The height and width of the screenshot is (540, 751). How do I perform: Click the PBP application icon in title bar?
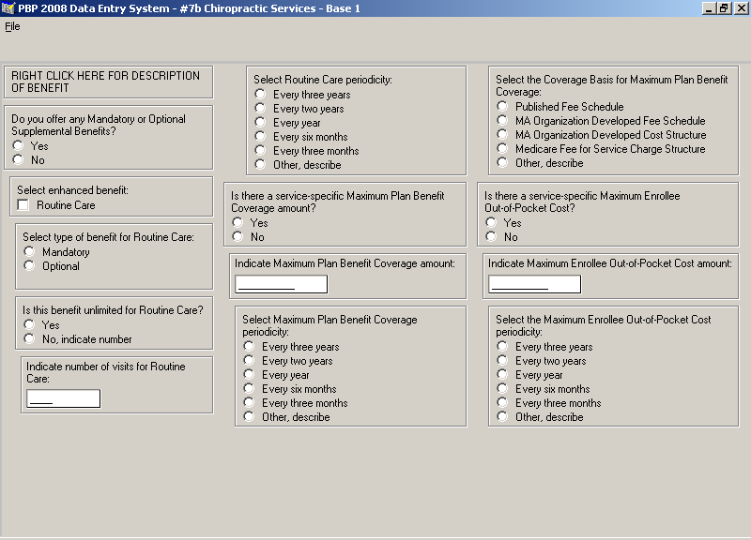8,8
